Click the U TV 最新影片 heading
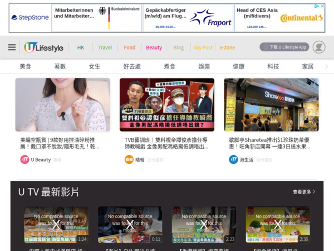Viewport: 334px width, 251px height. pos(48,192)
